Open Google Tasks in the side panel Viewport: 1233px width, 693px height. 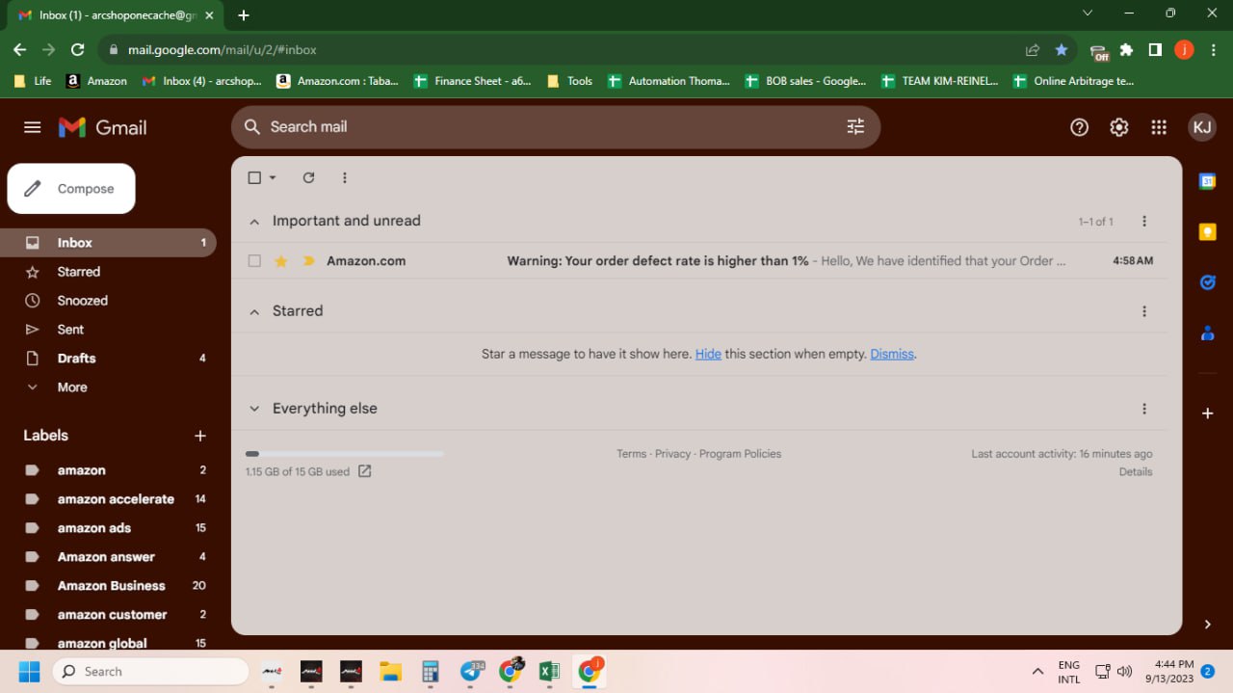(x=1207, y=282)
